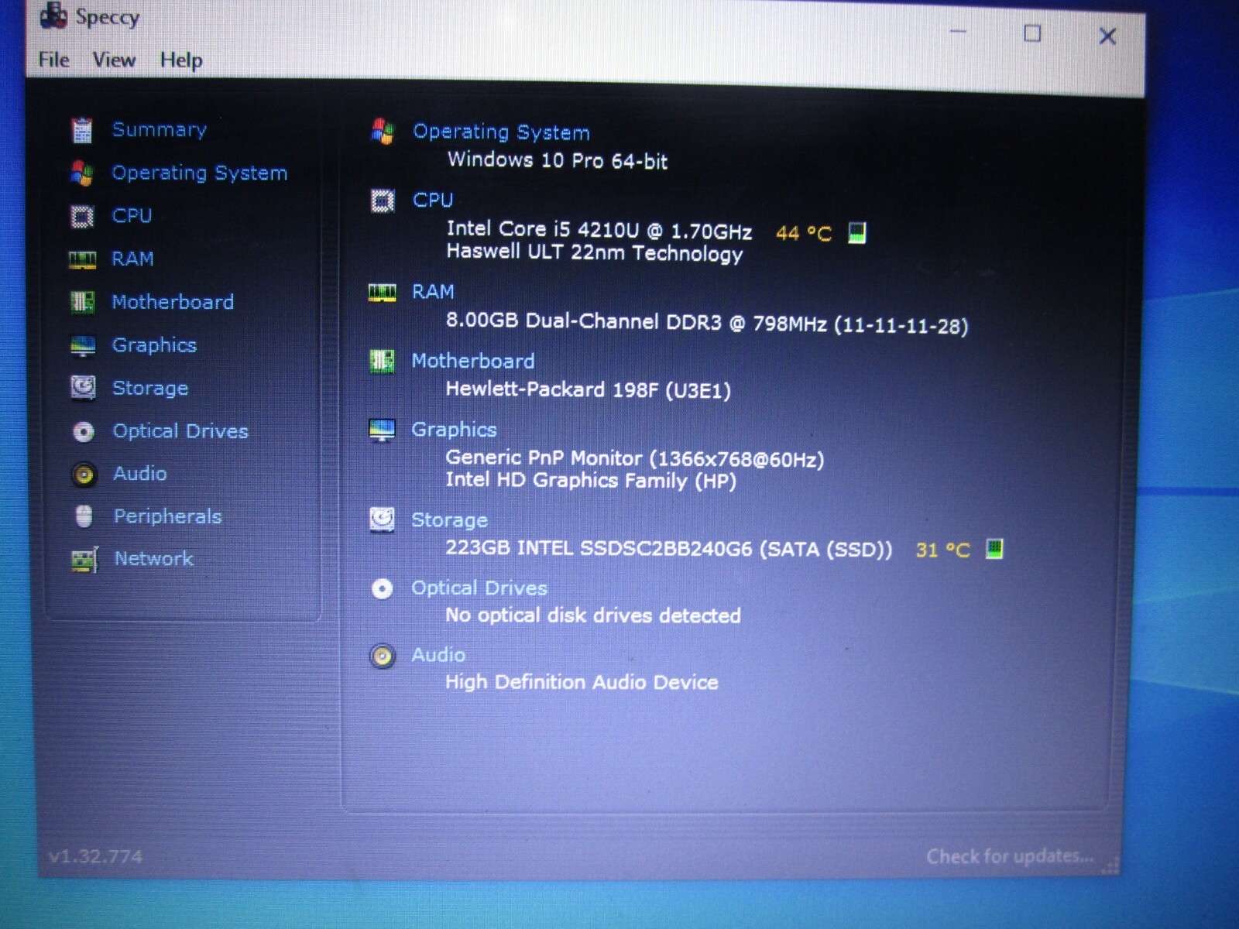Click the Audio heading link in summary
The image size is (1239, 929).
tap(438, 656)
